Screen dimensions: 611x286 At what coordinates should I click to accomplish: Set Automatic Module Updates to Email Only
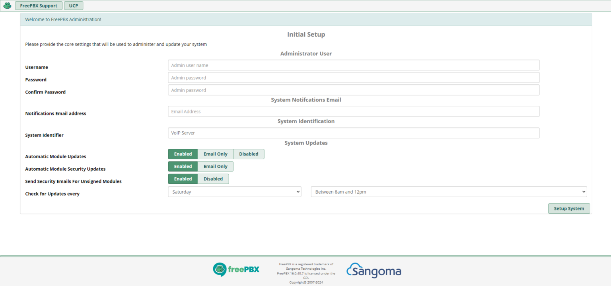[215, 154]
